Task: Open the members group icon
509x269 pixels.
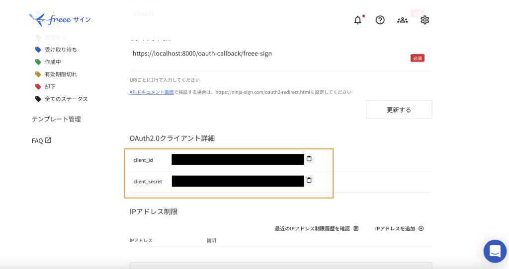Action: (402, 20)
